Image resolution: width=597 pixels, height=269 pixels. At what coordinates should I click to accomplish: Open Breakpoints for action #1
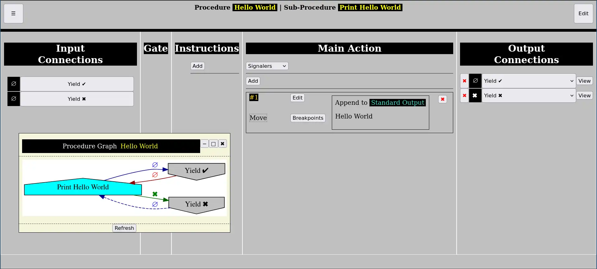308,118
